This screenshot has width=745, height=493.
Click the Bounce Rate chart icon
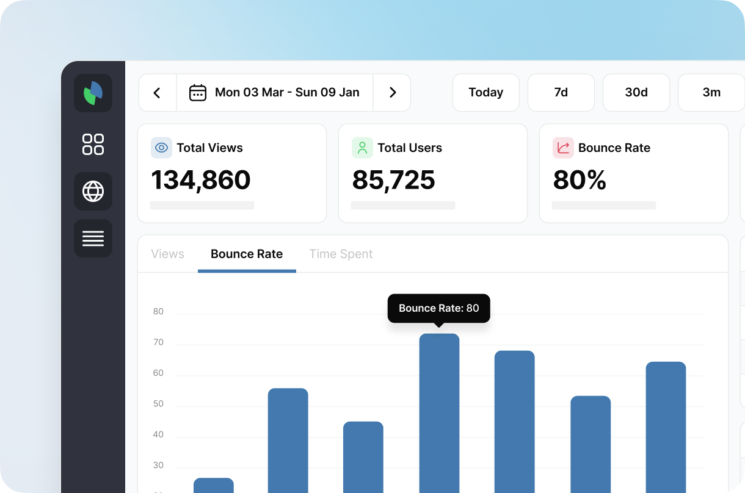(563, 148)
